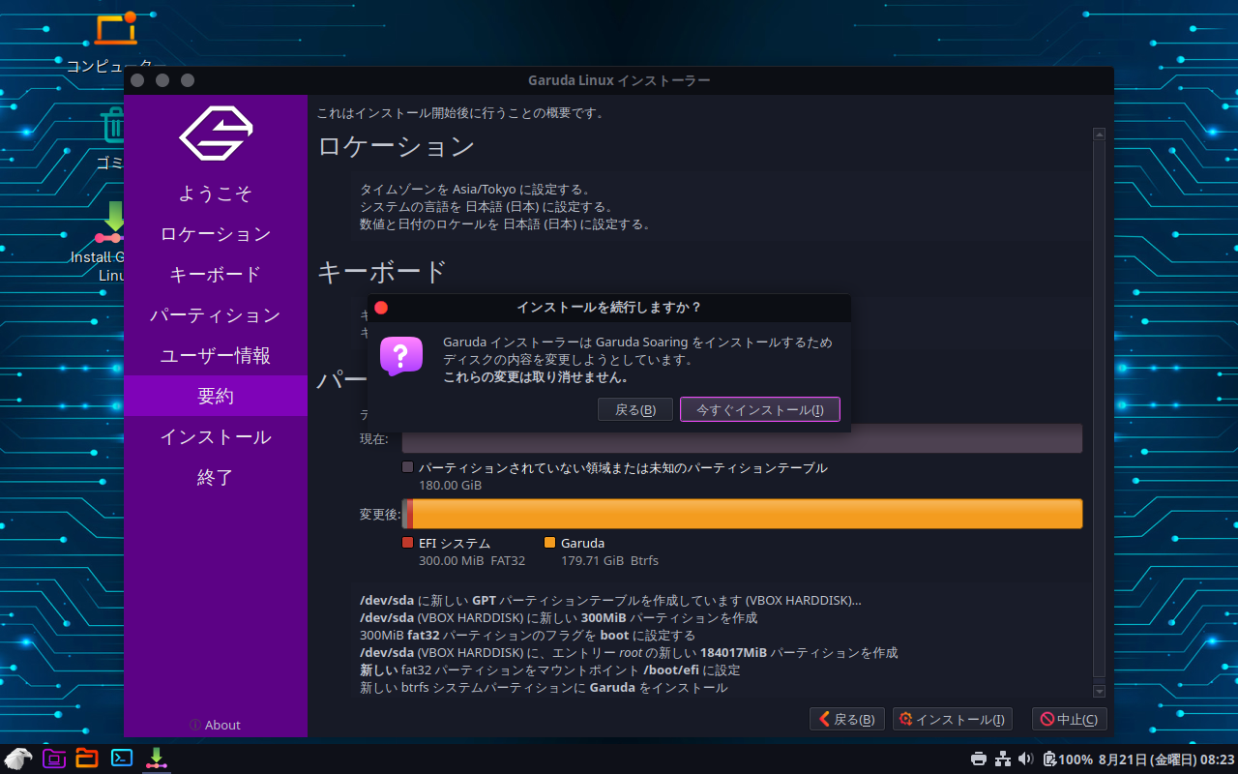Image resolution: width=1238 pixels, height=774 pixels.
Task: Click the gray unpartitioned legend swatch
Action: (407, 467)
